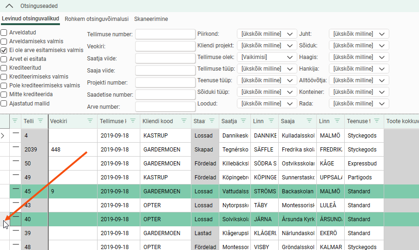Open filter for Kliendi kood column
Image resolution: width=419 pixels, height=250 pixels.
pyautogui.click(x=183, y=121)
